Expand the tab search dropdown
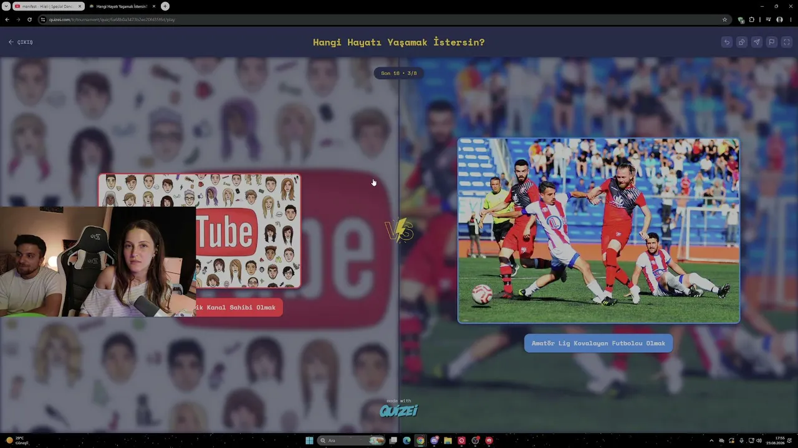The image size is (798, 448). 6,6
